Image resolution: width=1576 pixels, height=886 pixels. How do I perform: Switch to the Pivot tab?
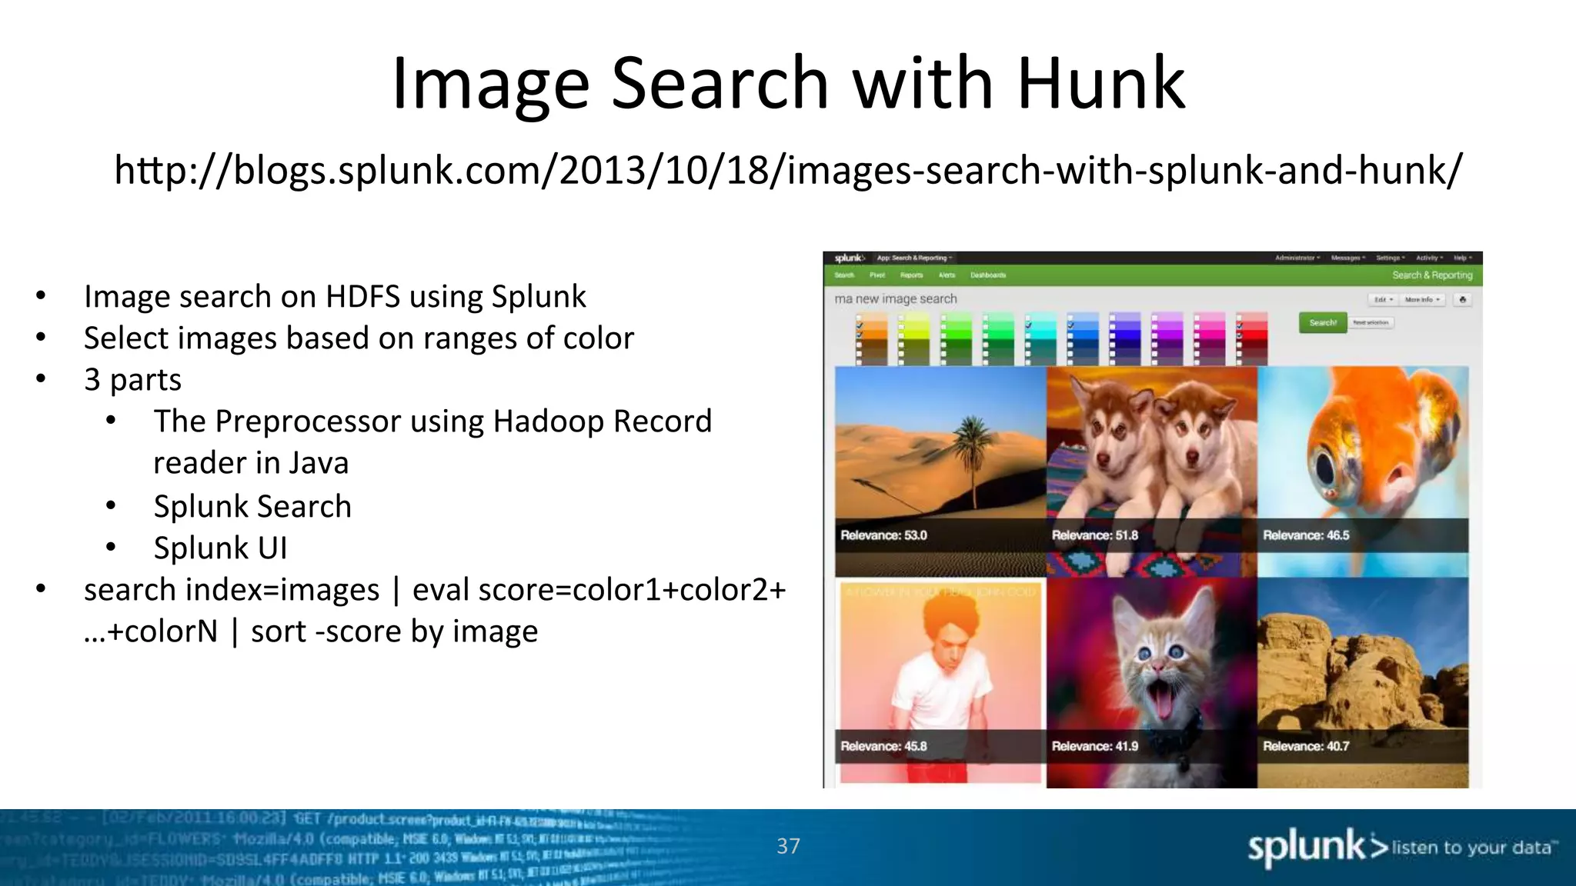pyautogui.click(x=877, y=275)
